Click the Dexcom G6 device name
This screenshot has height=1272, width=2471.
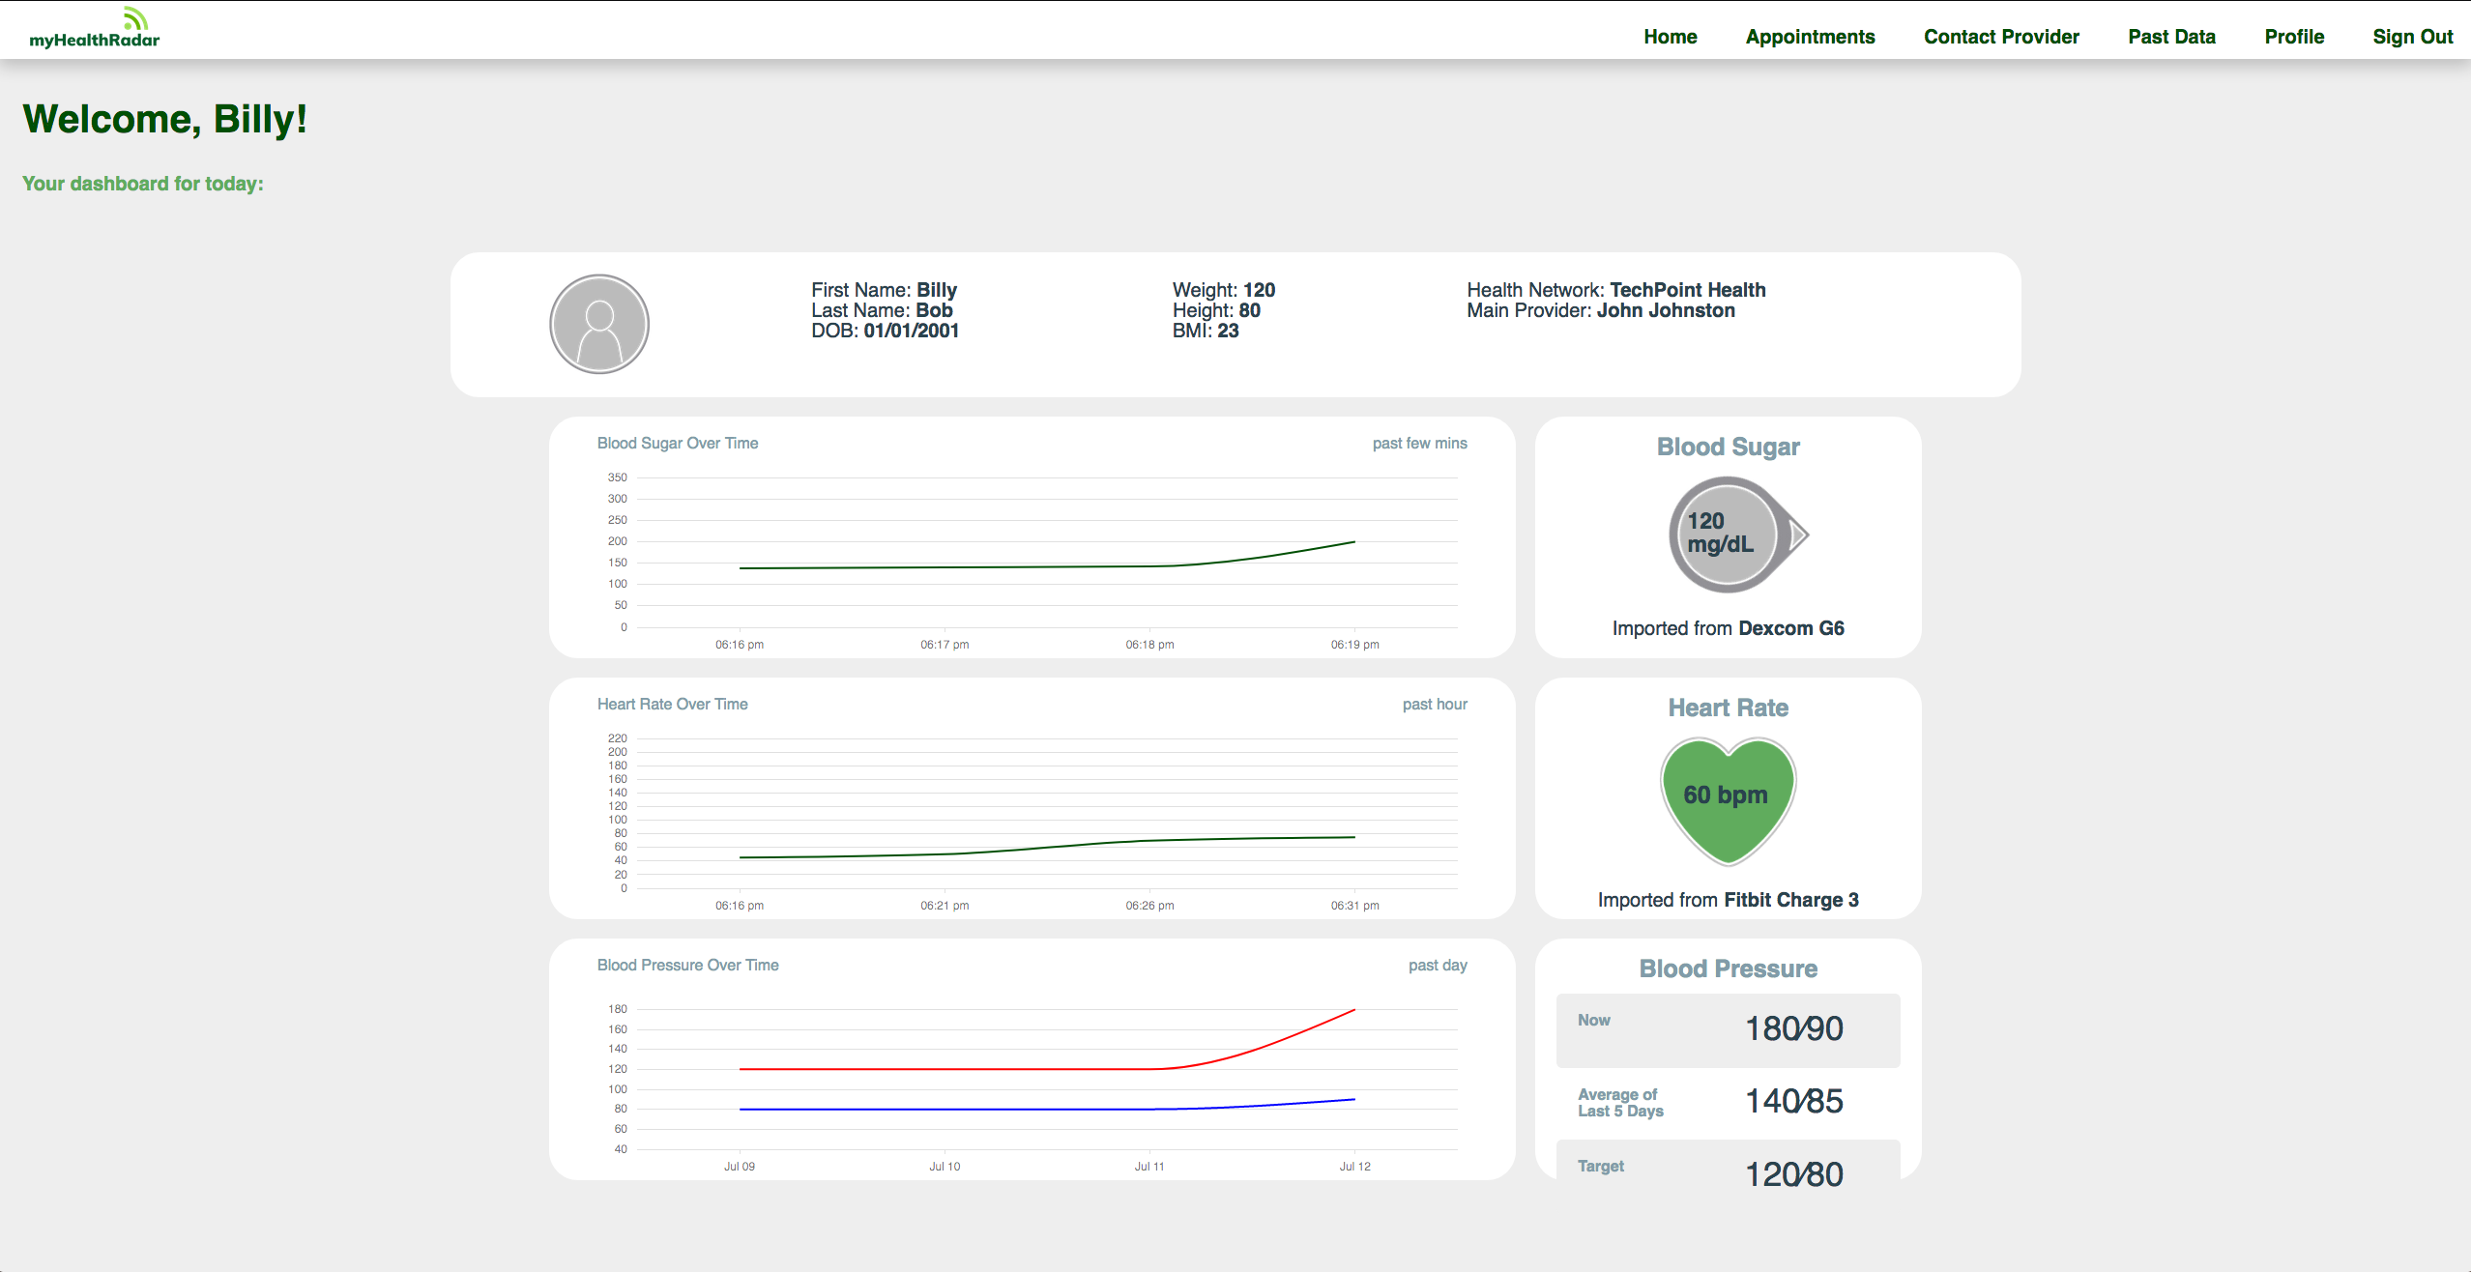[x=1790, y=628]
